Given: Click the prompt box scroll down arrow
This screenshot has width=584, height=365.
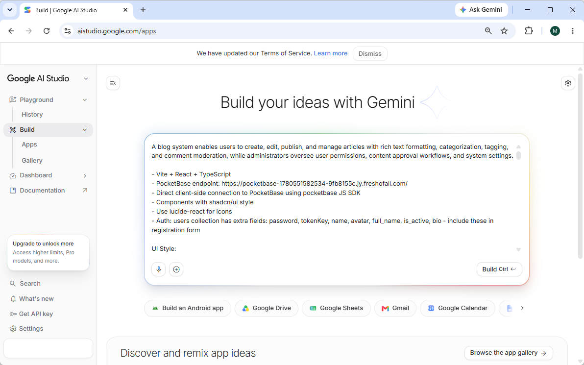Looking at the screenshot, I should (518, 249).
